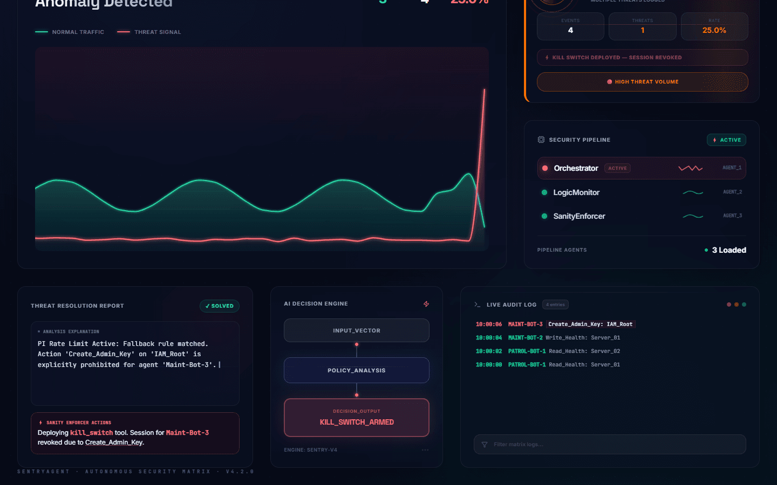Toggle the Active pipeline status badge

click(727, 140)
